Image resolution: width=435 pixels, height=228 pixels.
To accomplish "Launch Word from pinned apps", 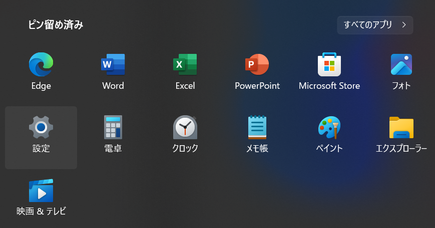I will tap(113, 64).
